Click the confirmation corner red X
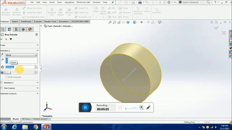The width and height of the screenshot is (232, 130). [x=224, y=33]
